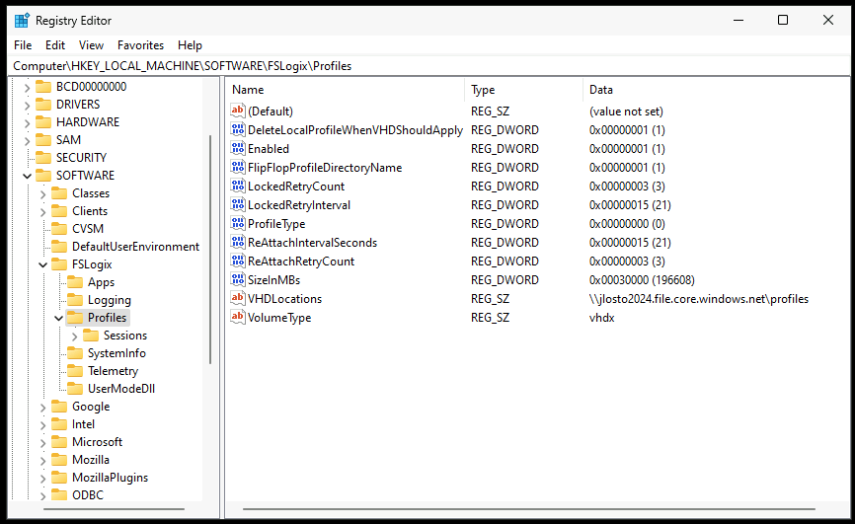Click the data value 0x00030000 (196608)

(642, 279)
